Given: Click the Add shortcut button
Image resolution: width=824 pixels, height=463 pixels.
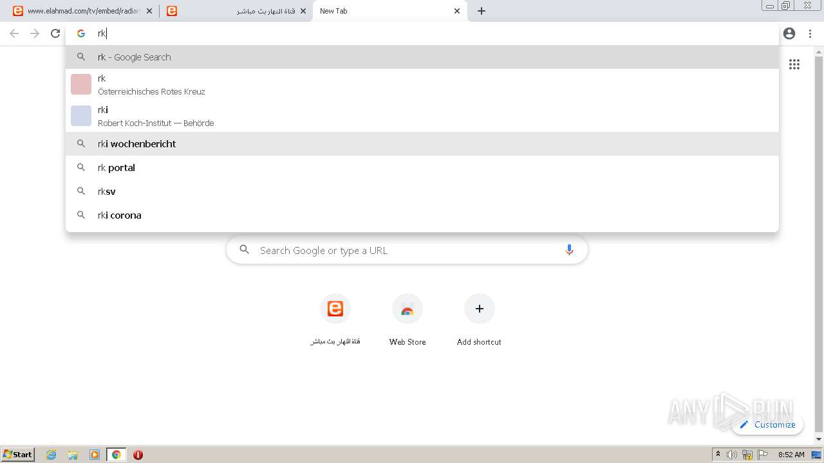Looking at the screenshot, I should (479, 320).
